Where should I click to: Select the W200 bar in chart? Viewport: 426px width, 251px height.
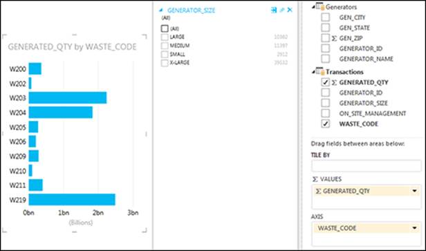35,68
